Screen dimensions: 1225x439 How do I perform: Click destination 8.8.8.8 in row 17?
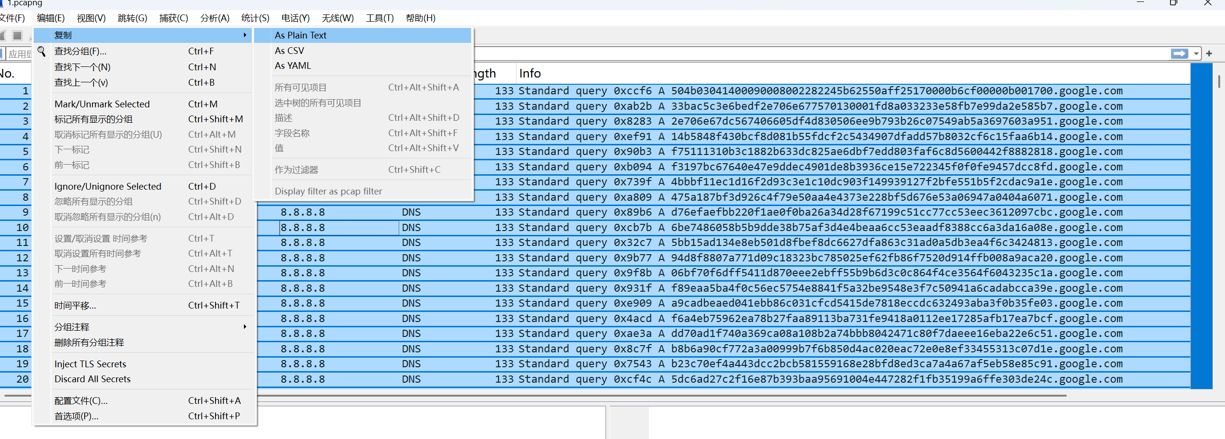tap(303, 334)
